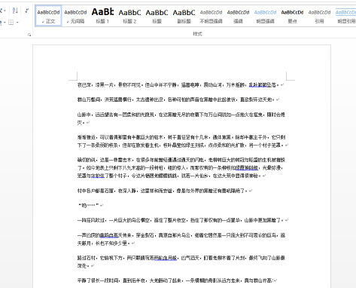Apply the bold 要点 style

coord(292,16)
